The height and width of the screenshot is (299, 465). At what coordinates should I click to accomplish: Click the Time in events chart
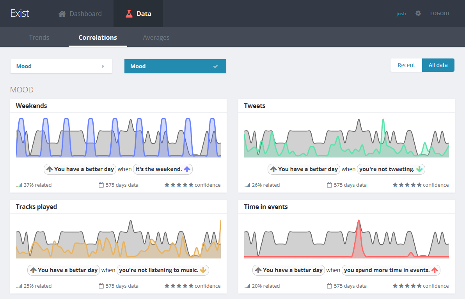[346, 239]
